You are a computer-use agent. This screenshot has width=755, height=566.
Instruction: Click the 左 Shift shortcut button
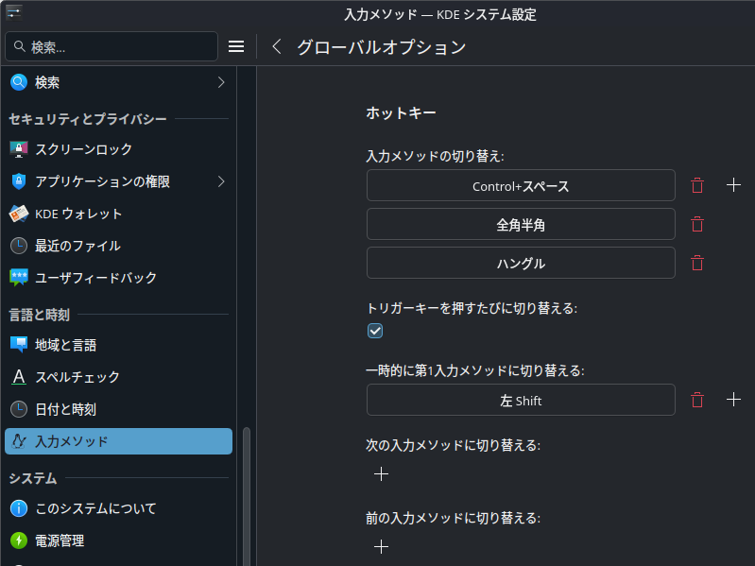tap(521, 400)
